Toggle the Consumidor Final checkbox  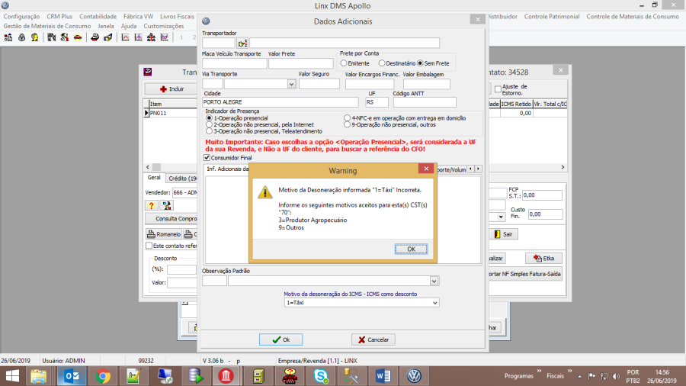(x=207, y=158)
